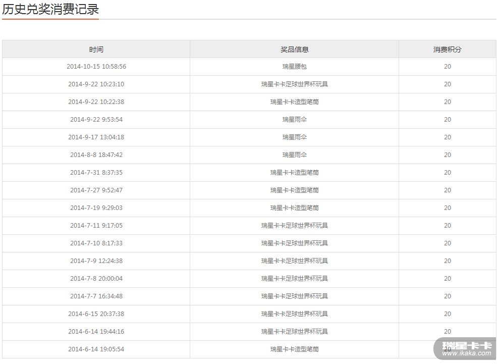Click 瑞星卡卡足球世界杯玩具 in the 2014-7-11 9:17:05 row
The image size is (501, 364).
(294, 226)
